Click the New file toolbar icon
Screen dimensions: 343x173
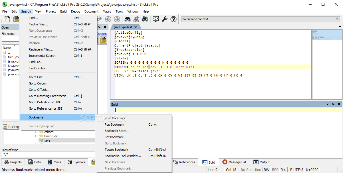pos(7,19)
